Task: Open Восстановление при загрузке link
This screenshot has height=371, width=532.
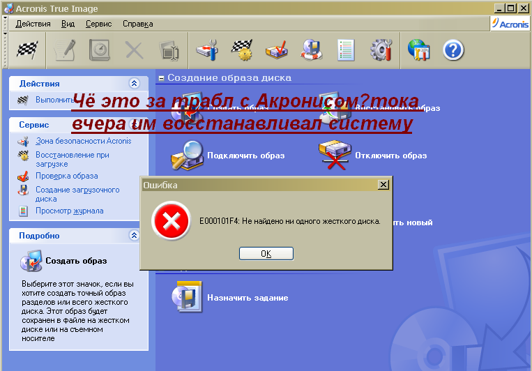Action: click(x=73, y=159)
